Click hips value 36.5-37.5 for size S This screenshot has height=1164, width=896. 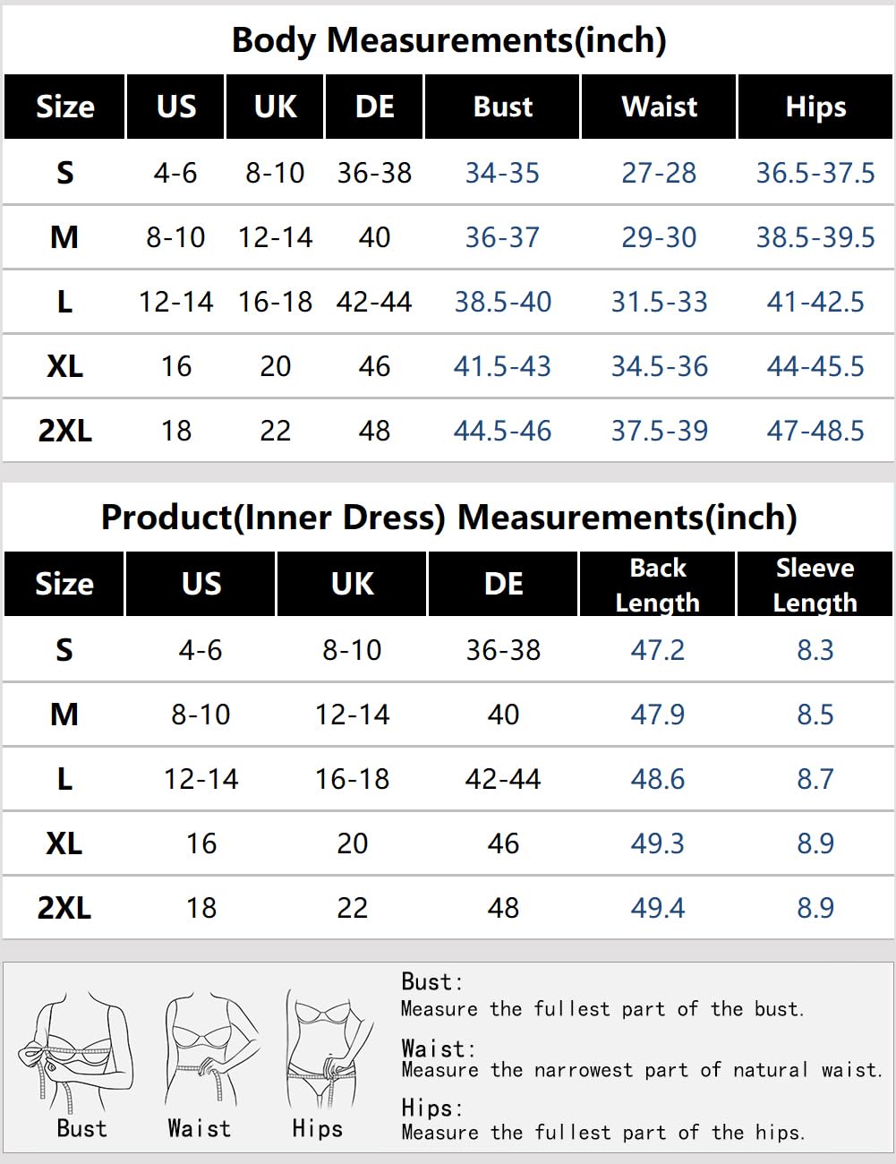tap(815, 173)
